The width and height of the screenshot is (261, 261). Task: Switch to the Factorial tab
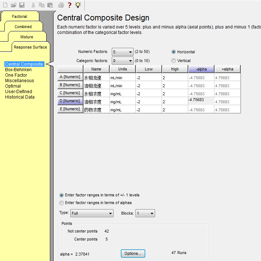tap(19, 16)
